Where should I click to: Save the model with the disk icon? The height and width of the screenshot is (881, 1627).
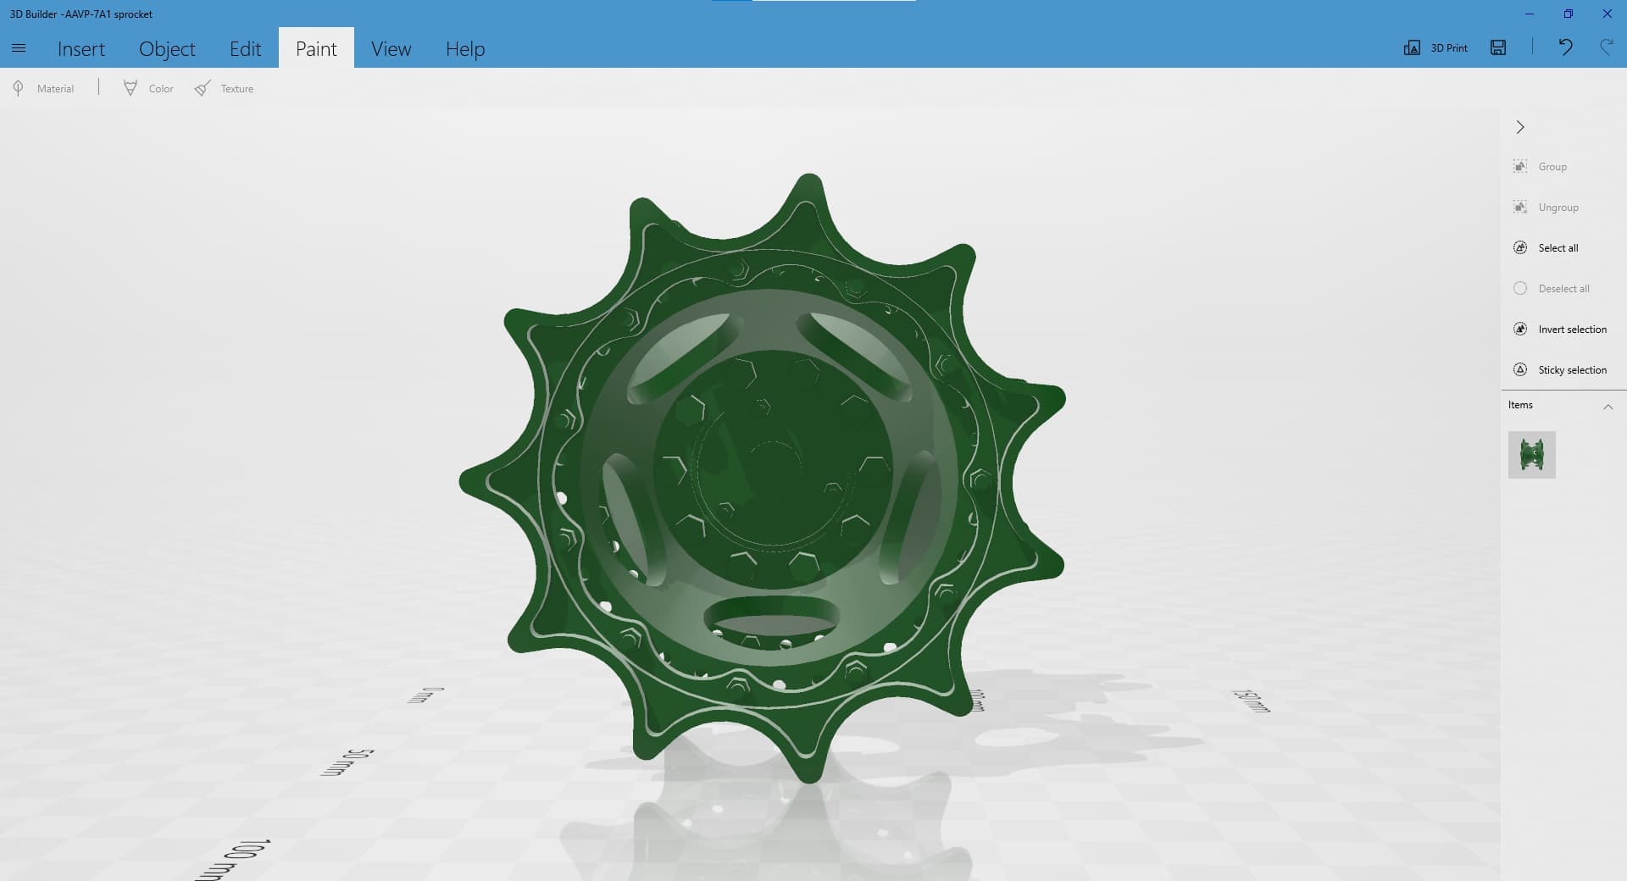(x=1498, y=48)
